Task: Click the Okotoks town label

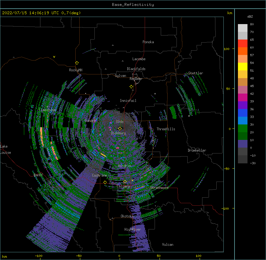Action: click(127, 216)
